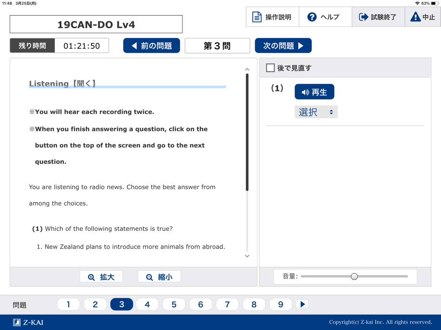Click answer choice 1 about New Zealand
The width and height of the screenshot is (441, 330).
[x=131, y=247]
